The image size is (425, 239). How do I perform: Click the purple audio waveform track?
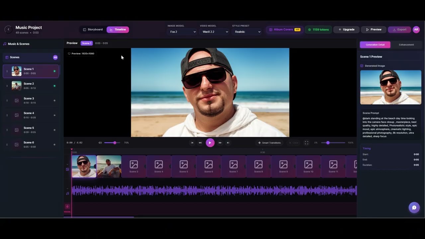pyautogui.click(x=214, y=191)
